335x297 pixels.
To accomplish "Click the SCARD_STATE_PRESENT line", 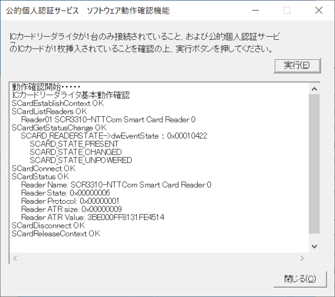I will (x=74, y=144).
